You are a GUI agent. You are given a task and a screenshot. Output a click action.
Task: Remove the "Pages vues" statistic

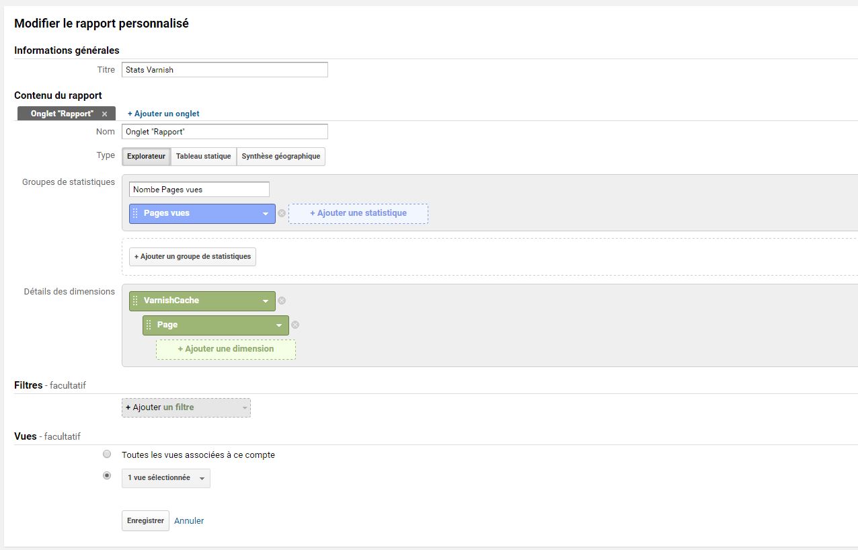tap(282, 213)
